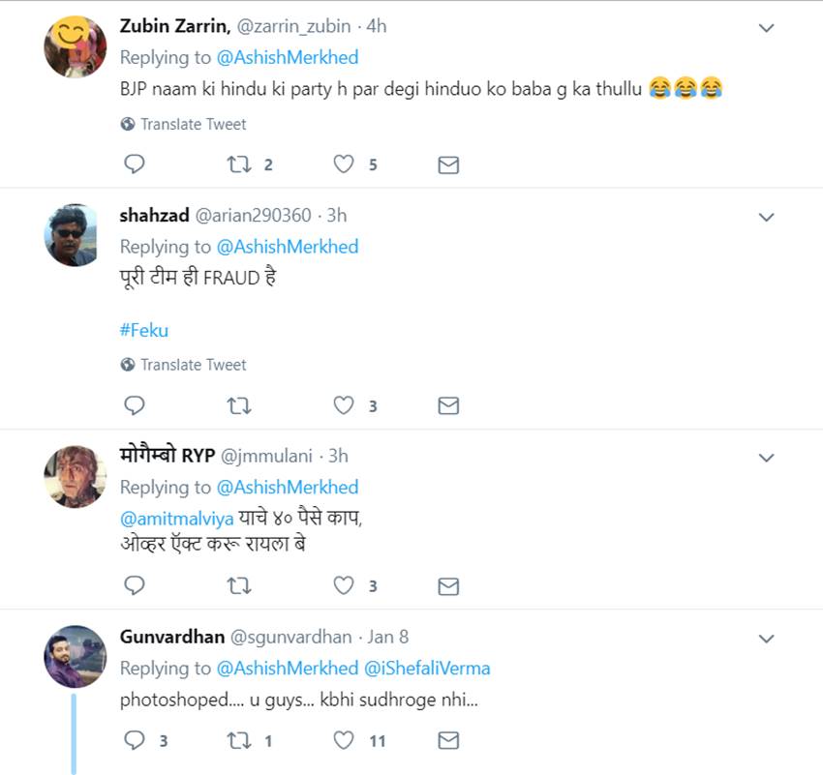
Task: Open the #Feku hashtag
Action: [x=144, y=330]
